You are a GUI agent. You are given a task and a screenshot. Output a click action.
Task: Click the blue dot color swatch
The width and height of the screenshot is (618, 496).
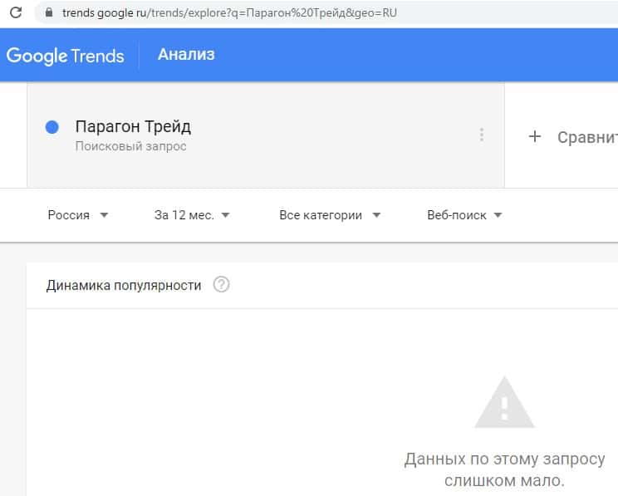51,127
